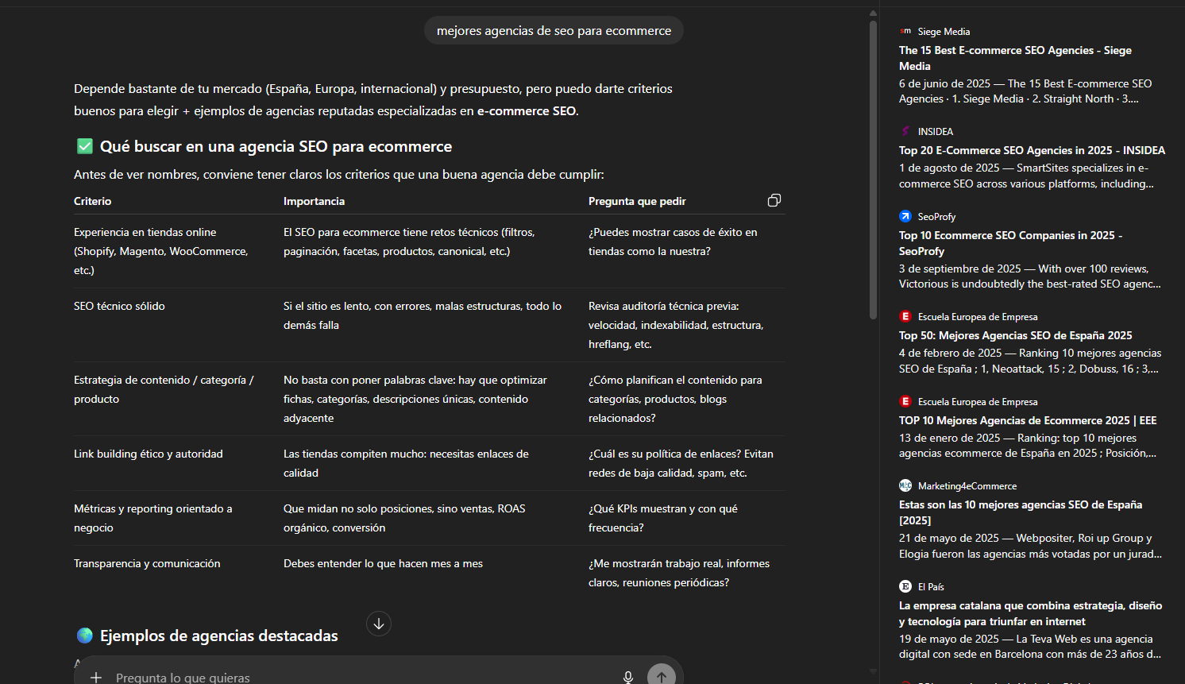This screenshot has width=1185, height=684.
Task: Click the INSIDEA source favicon
Action: (x=905, y=132)
